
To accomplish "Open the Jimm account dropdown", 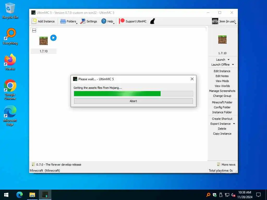I will pos(224,21).
